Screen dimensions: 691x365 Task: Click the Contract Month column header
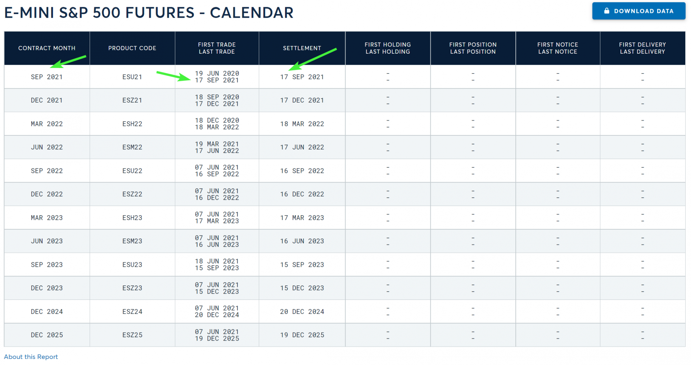[47, 48]
